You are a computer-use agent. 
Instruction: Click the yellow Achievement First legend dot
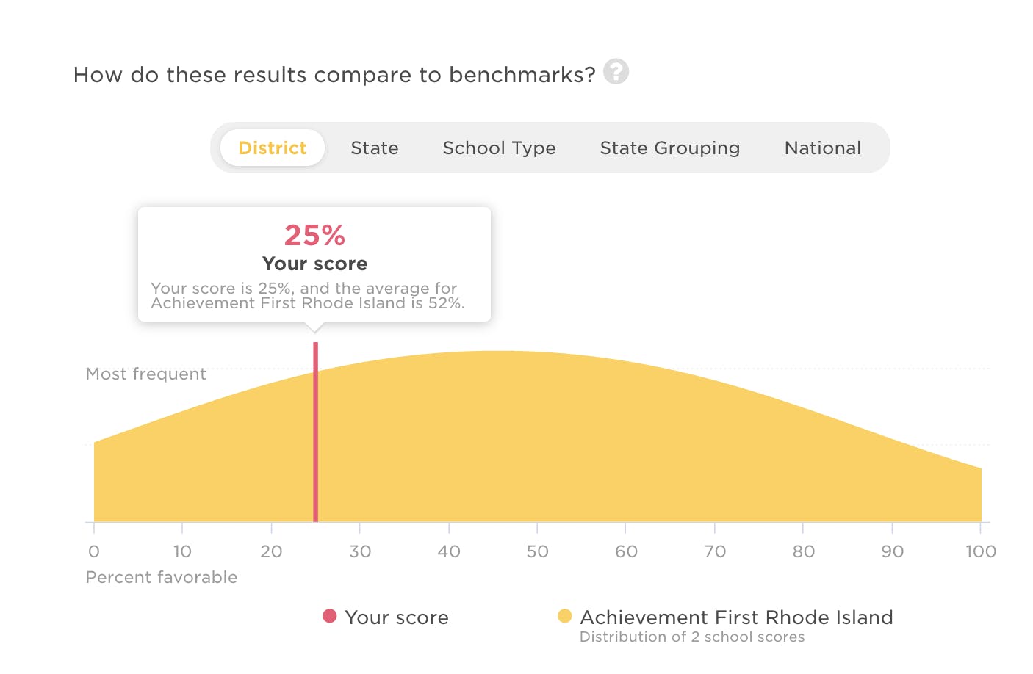564,616
